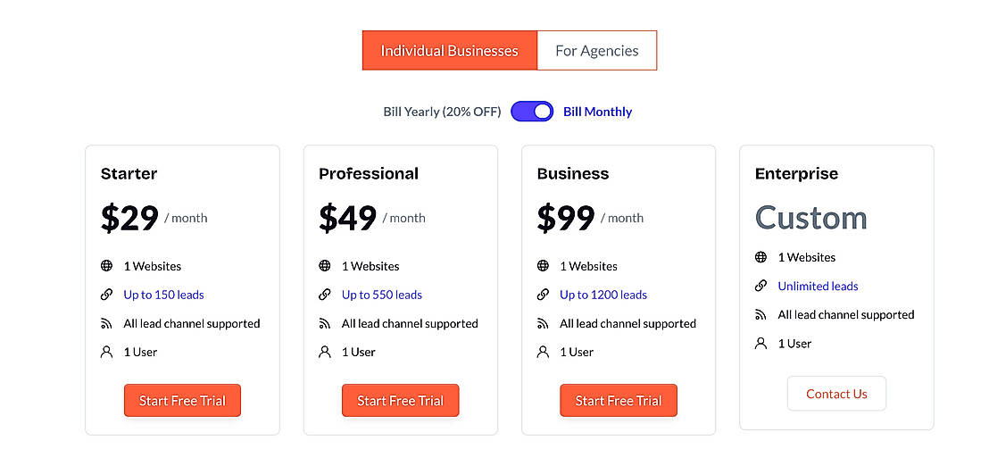Image resolution: width=989 pixels, height=466 pixels.
Task: Open the Up to 150 leads link
Action: click(164, 295)
